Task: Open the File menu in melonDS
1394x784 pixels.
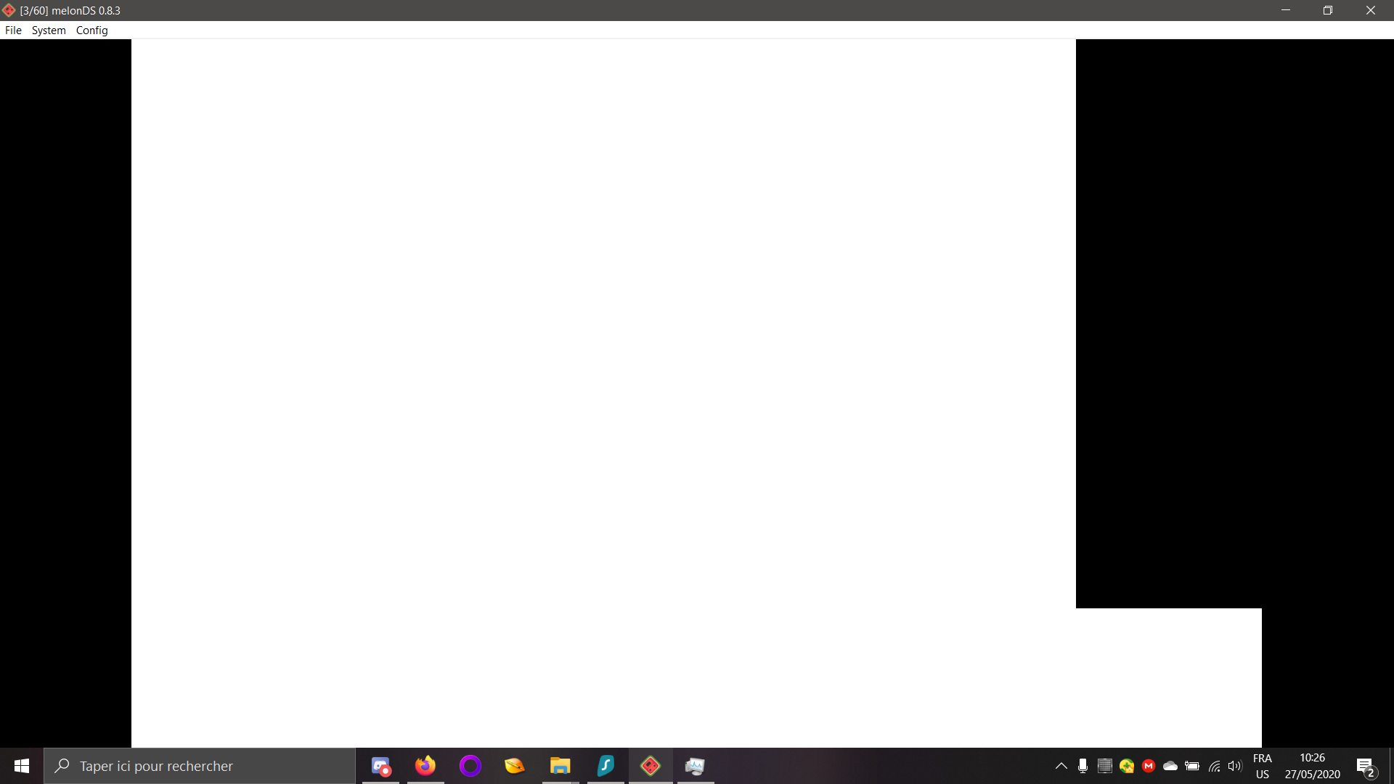Action: coord(12,30)
